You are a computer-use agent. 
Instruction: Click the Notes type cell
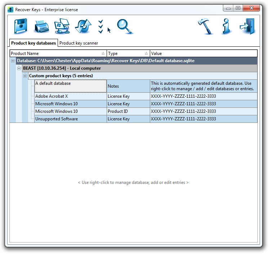click(x=128, y=86)
